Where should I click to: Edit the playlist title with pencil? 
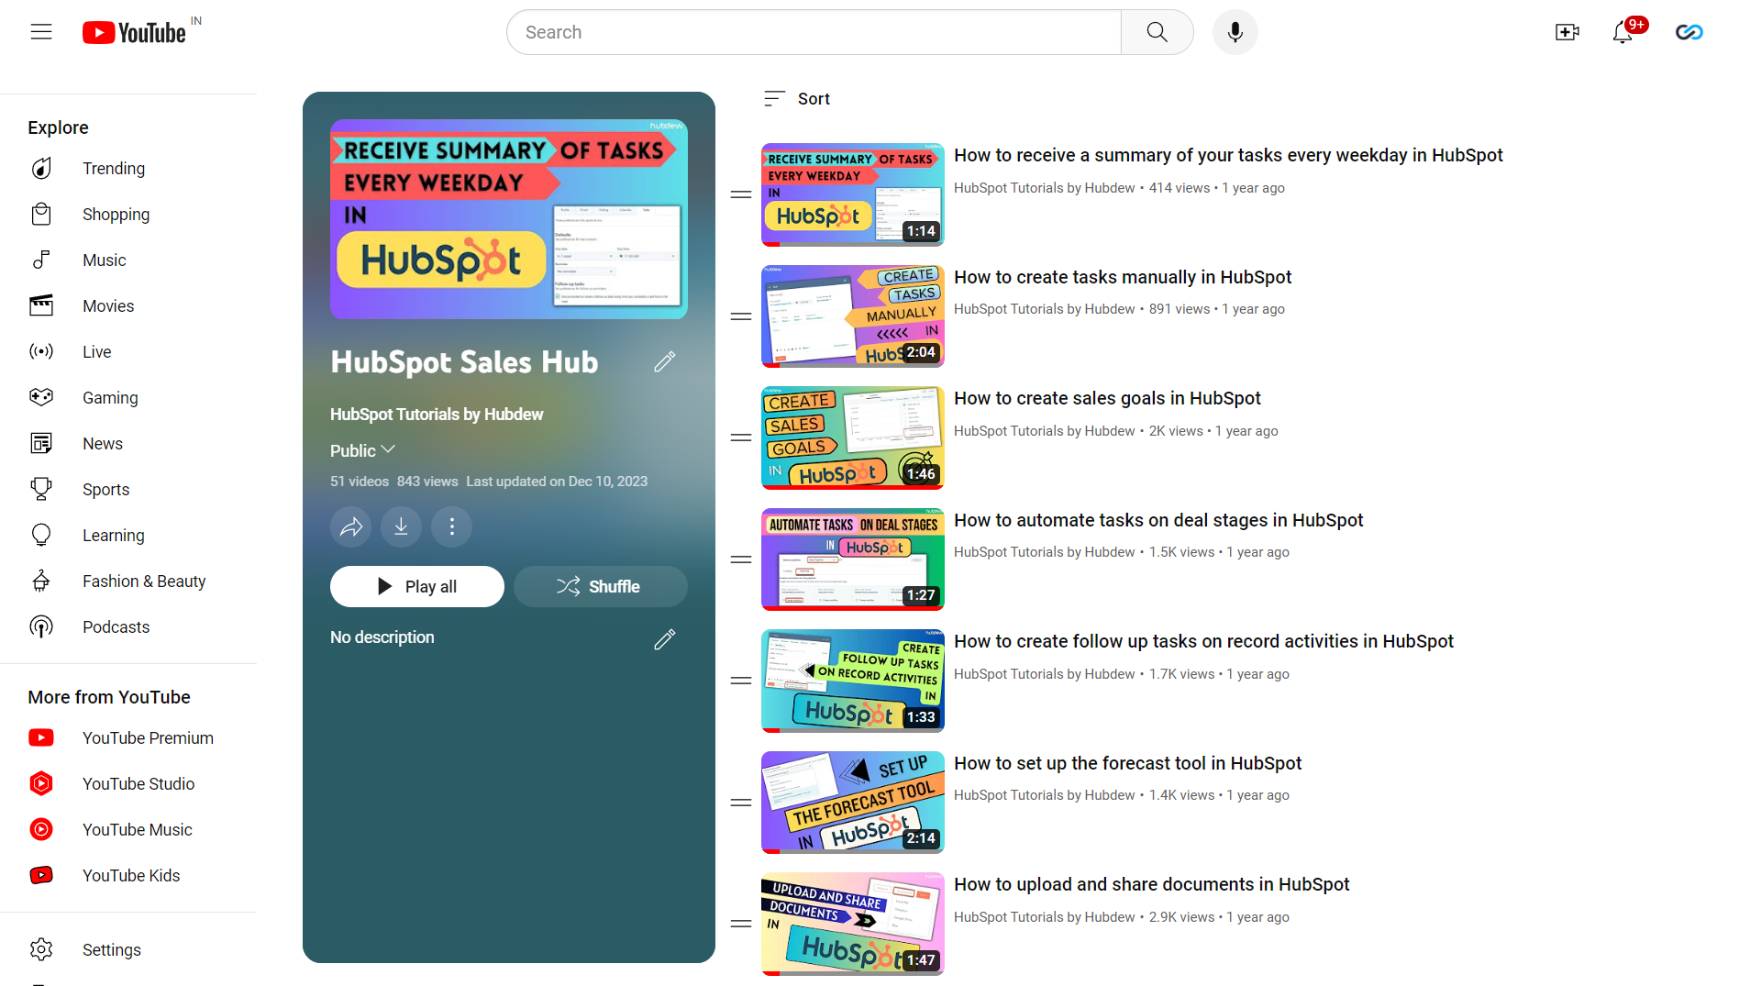click(x=665, y=361)
